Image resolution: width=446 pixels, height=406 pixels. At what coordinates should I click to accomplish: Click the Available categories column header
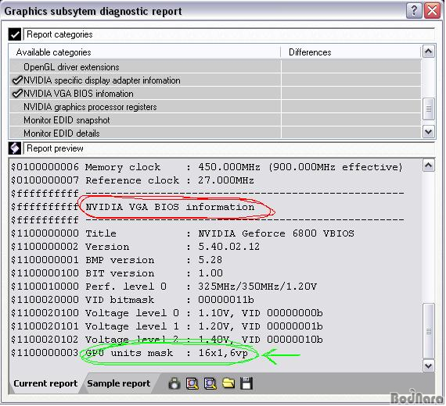[x=145, y=52]
